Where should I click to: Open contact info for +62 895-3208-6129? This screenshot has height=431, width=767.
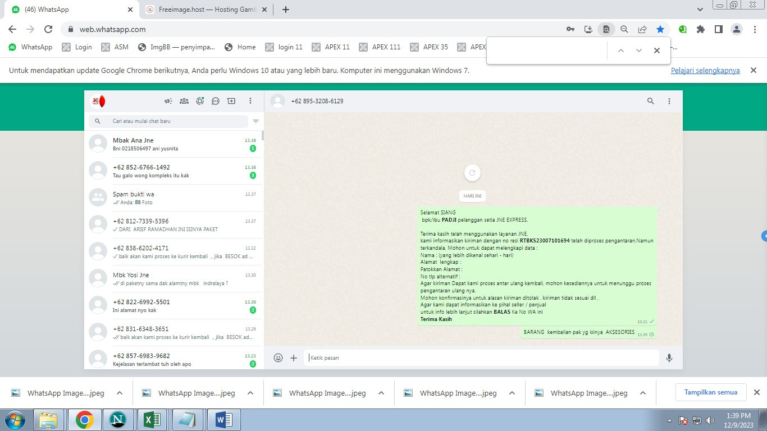pos(317,101)
